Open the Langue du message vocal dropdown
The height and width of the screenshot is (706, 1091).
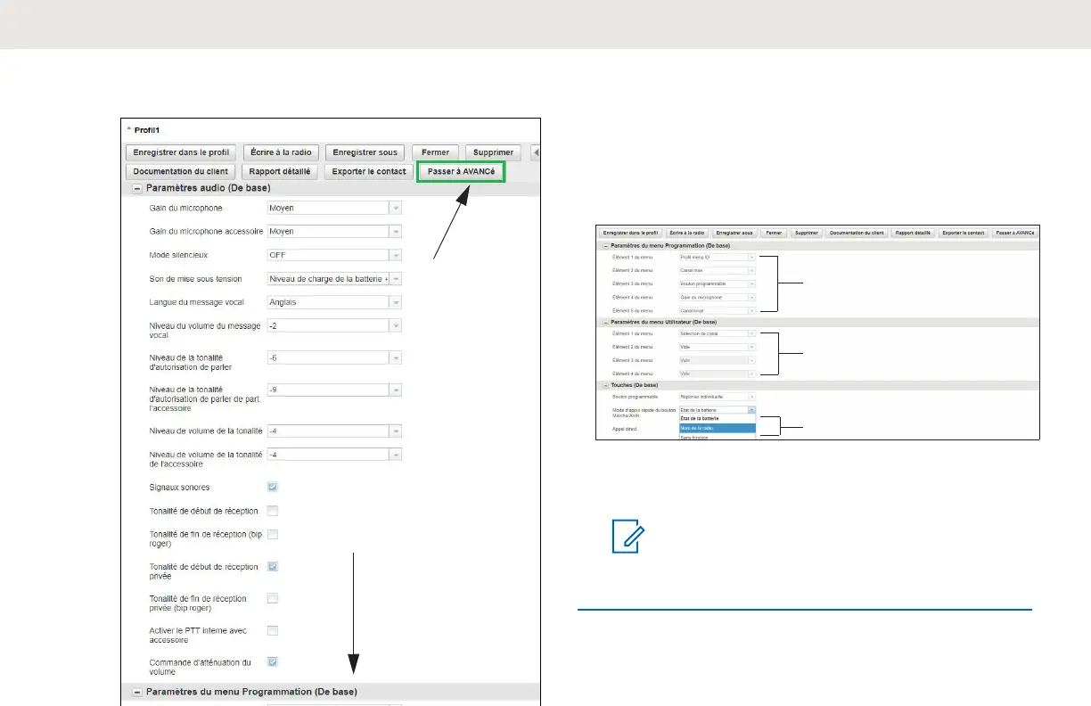396,302
